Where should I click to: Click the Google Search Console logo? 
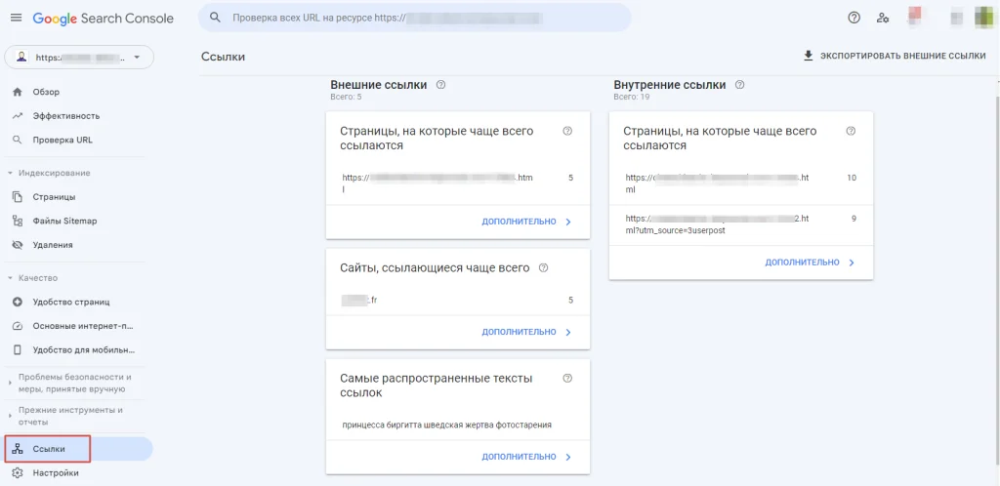(104, 19)
